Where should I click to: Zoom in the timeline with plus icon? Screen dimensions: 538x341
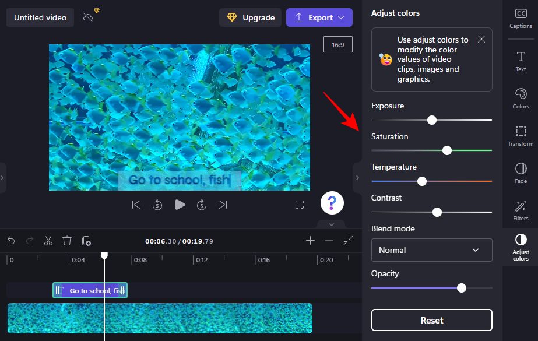311,241
